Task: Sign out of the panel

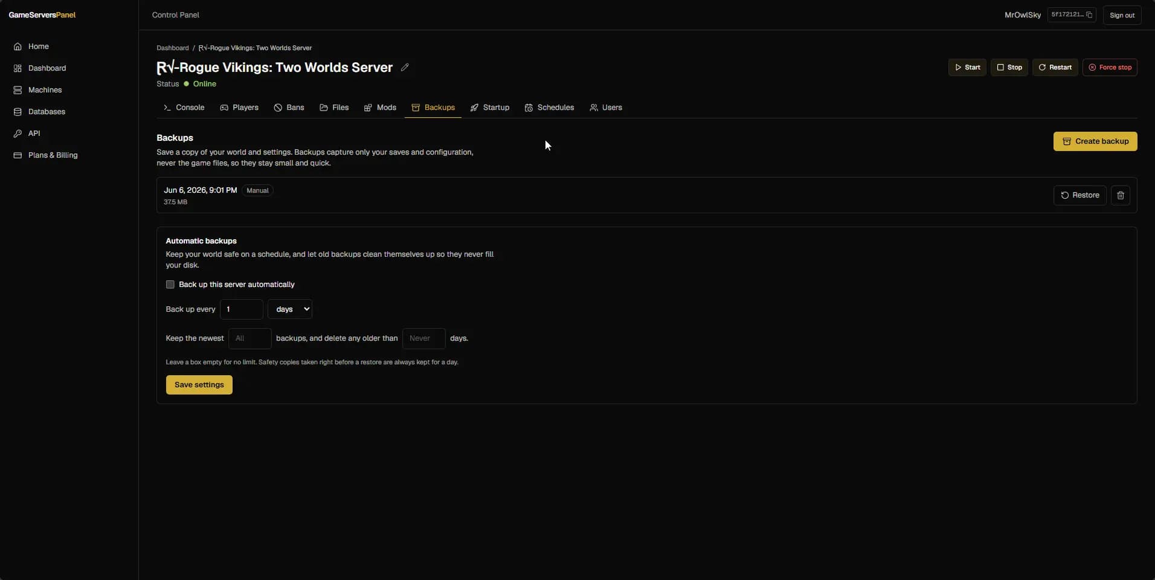Action: [1122, 15]
